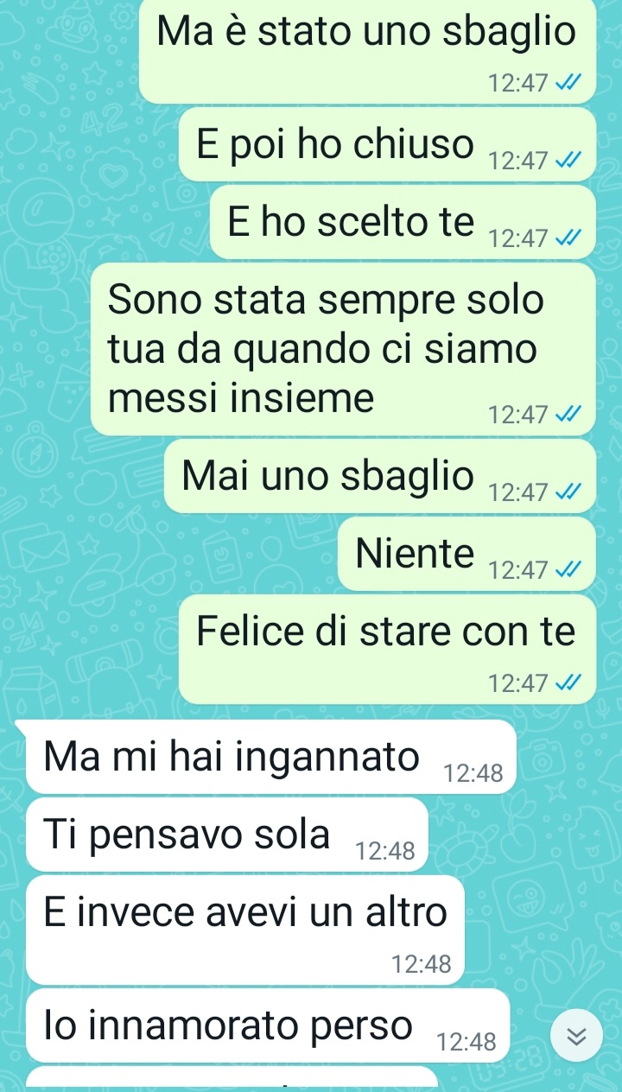622x1092 pixels.
Task: Tap the 'E ho scelto te' message bubble
Action: 403,222
